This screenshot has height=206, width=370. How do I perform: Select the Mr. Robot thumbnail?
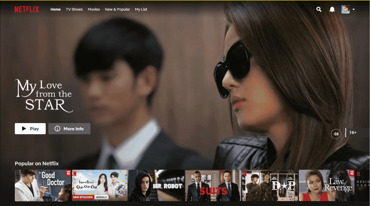156,186
